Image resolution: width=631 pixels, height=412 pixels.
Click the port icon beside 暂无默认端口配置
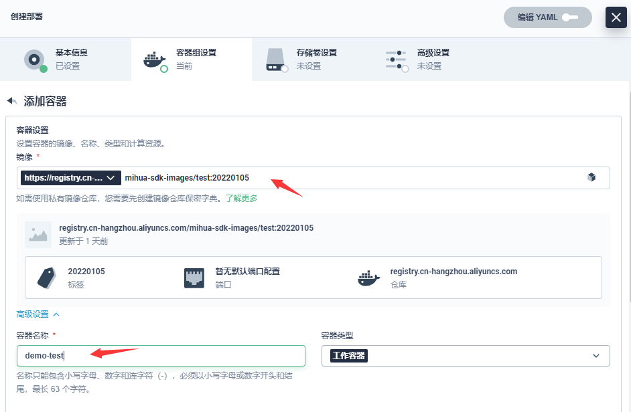click(x=194, y=278)
